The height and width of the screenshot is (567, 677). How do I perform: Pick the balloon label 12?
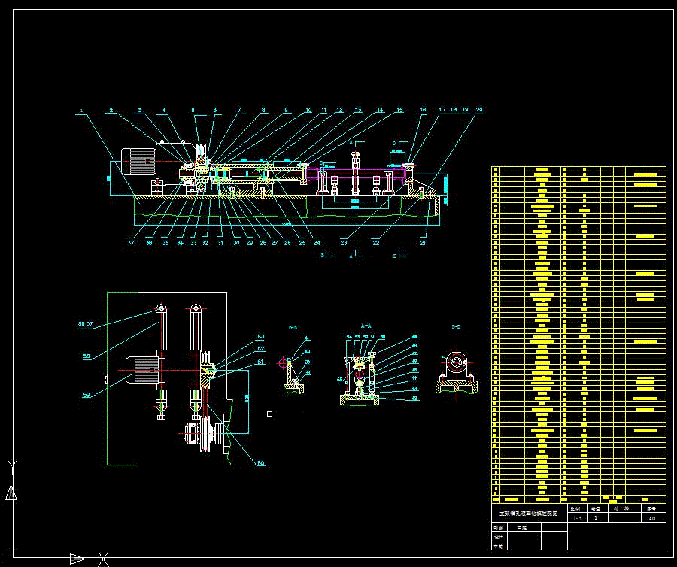[340, 110]
